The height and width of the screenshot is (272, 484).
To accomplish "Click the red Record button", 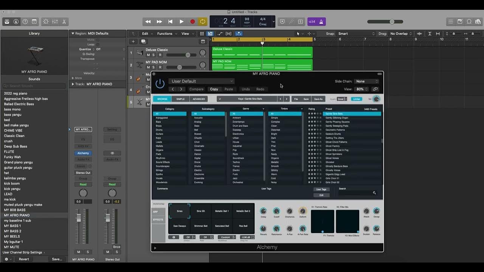I will click(x=192, y=22).
